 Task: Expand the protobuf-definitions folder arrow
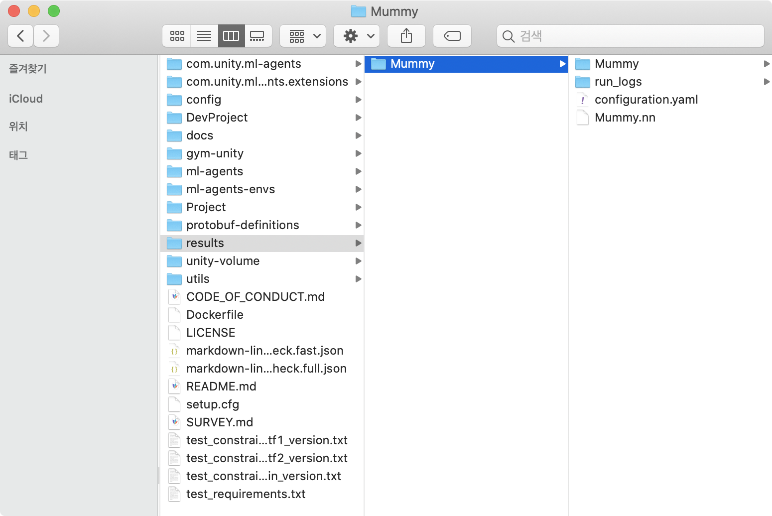[x=358, y=225]
